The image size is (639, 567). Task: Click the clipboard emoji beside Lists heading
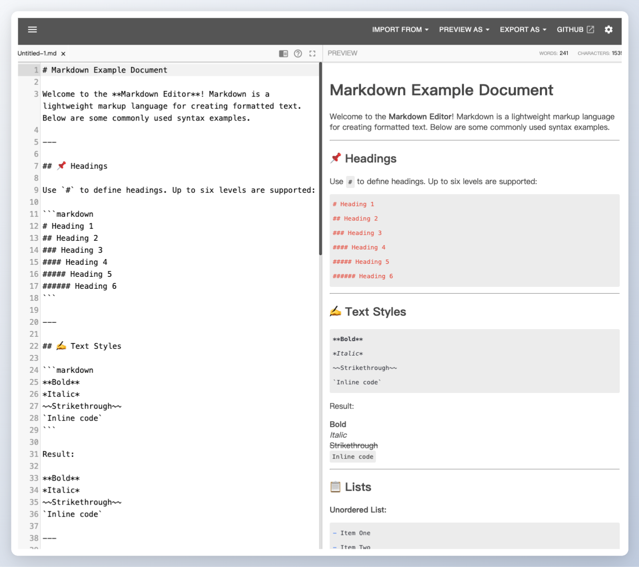point(335,487)
